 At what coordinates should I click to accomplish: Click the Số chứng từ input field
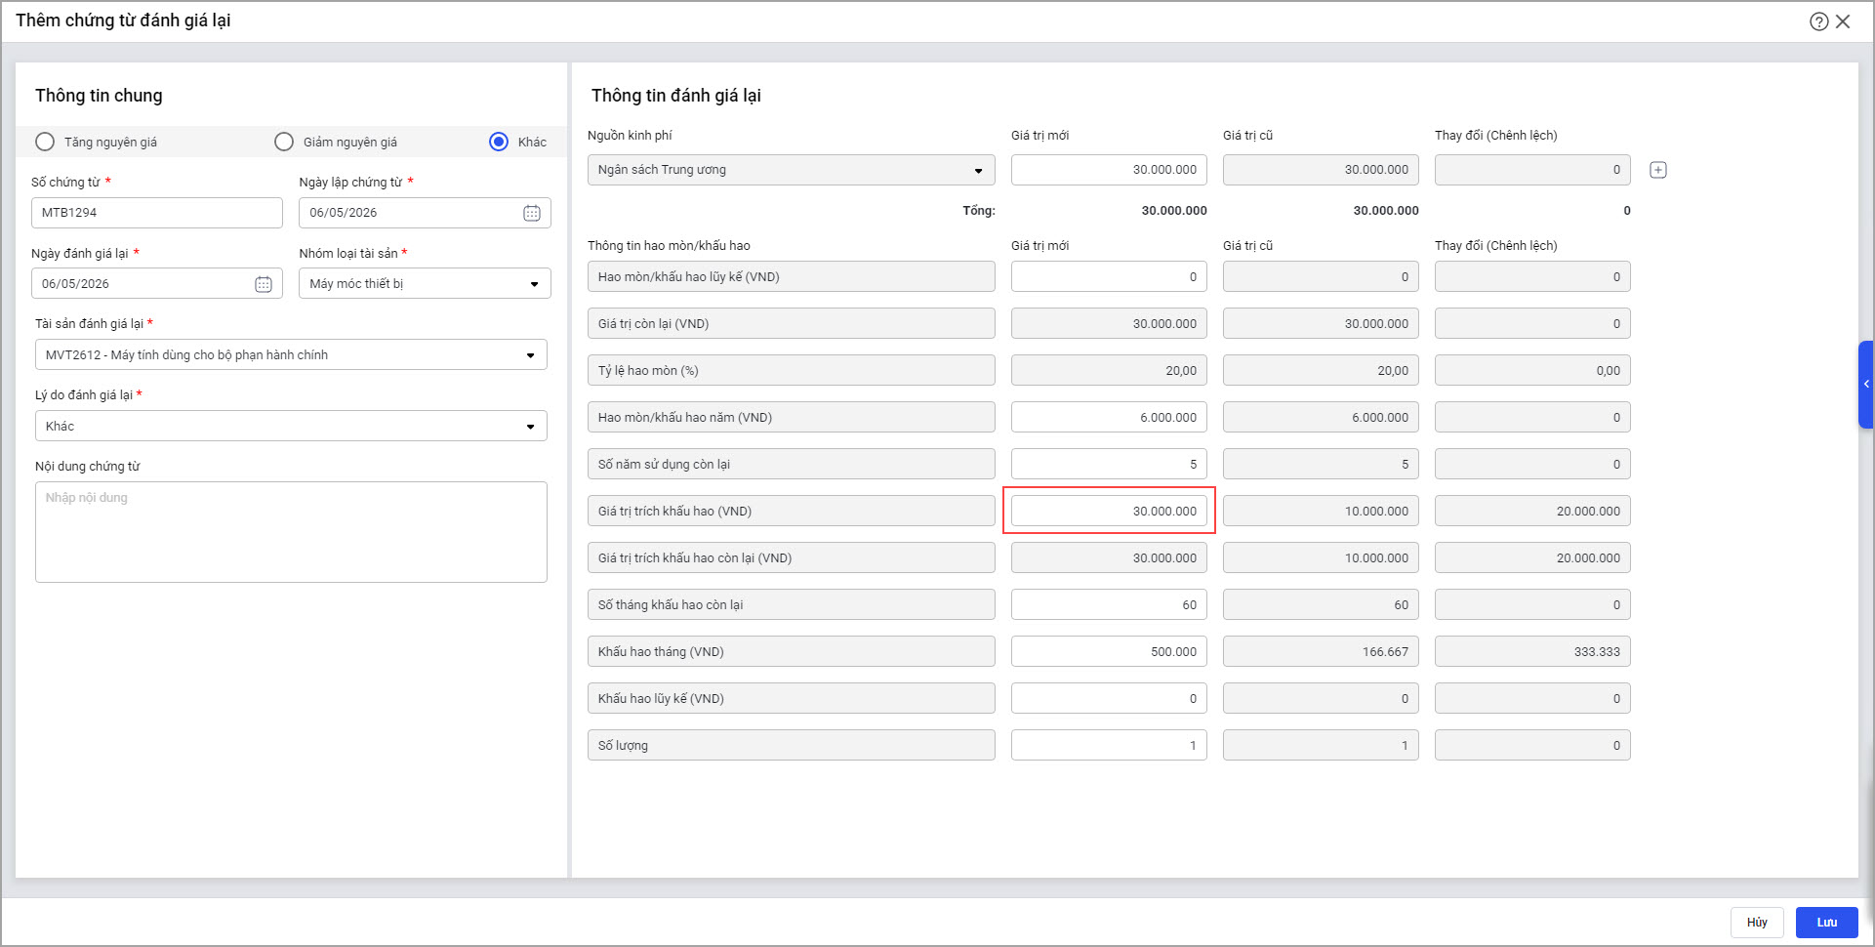coord(156,213)
